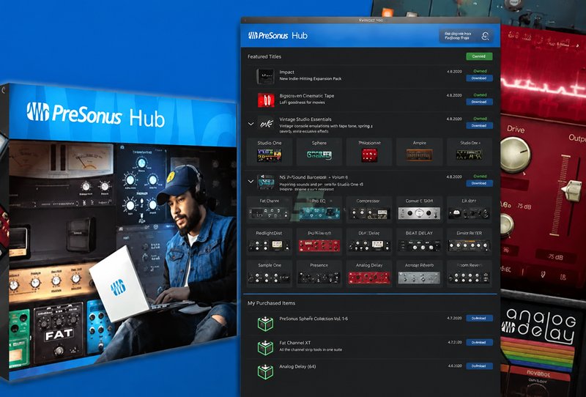Select the Studio One tile
Viewport: 586px width, 397px height.
click(270, 152)
